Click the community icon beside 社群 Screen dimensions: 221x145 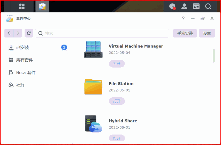[x=11, y=85]
